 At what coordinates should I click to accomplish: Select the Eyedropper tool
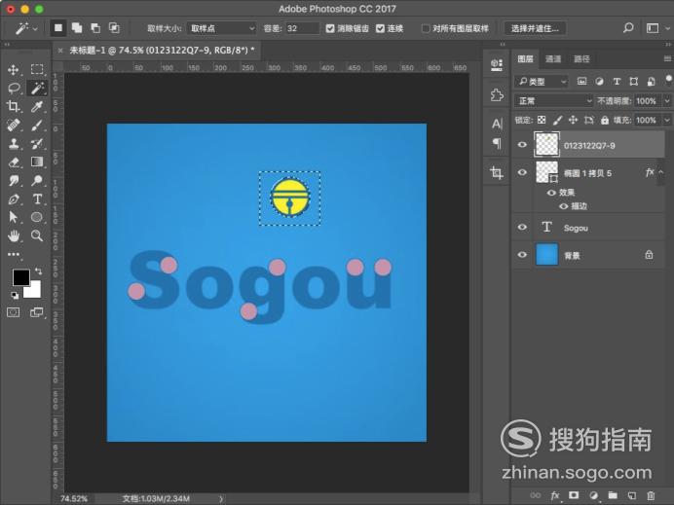tap(37, 106)
